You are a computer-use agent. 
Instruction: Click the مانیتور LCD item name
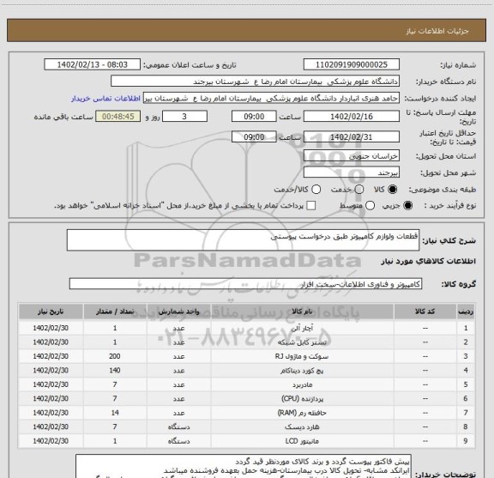pos(302,441)
